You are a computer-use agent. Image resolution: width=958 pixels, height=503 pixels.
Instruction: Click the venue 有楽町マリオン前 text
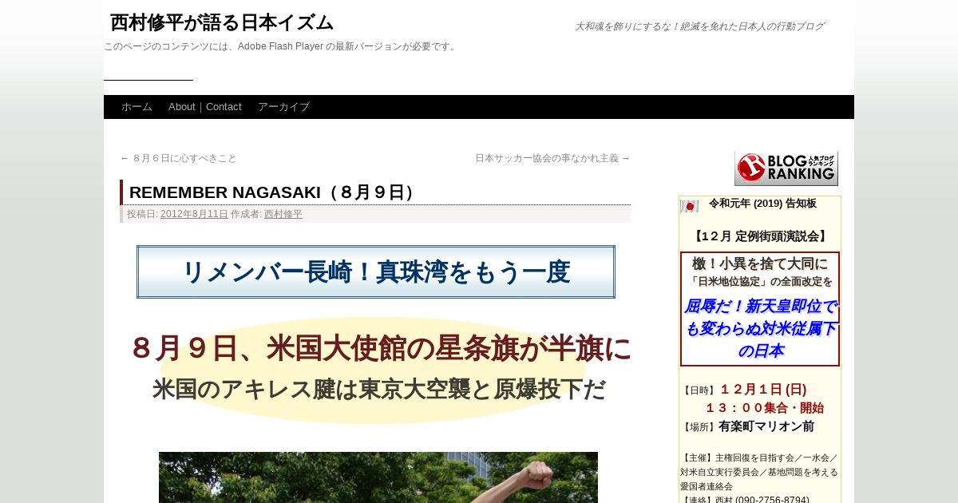[766, 426]
